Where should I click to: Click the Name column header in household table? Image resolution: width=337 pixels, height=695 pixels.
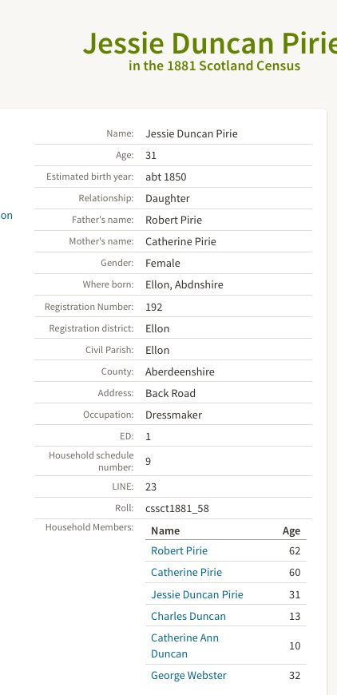pyautogui.click(x=165, y=530)
